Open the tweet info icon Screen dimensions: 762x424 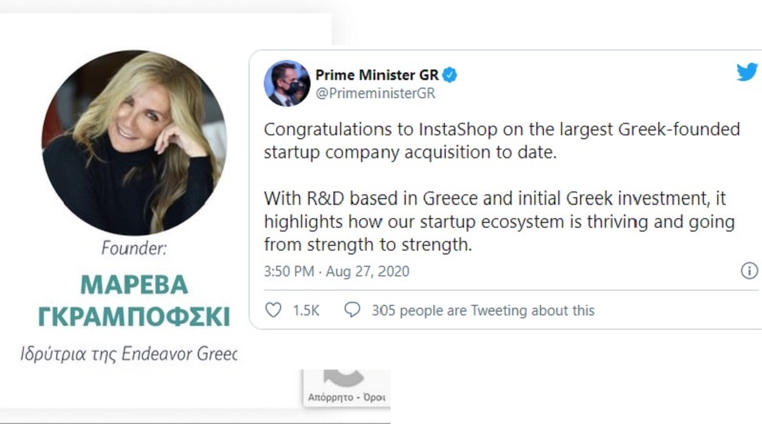coord(749,271)
